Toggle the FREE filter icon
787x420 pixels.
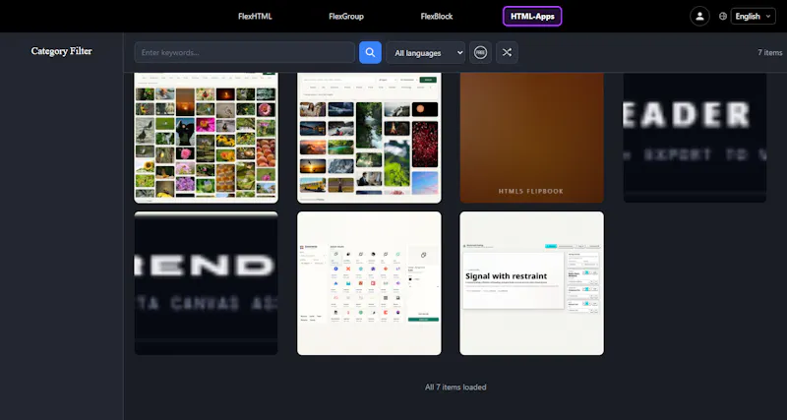click(480, 53)
